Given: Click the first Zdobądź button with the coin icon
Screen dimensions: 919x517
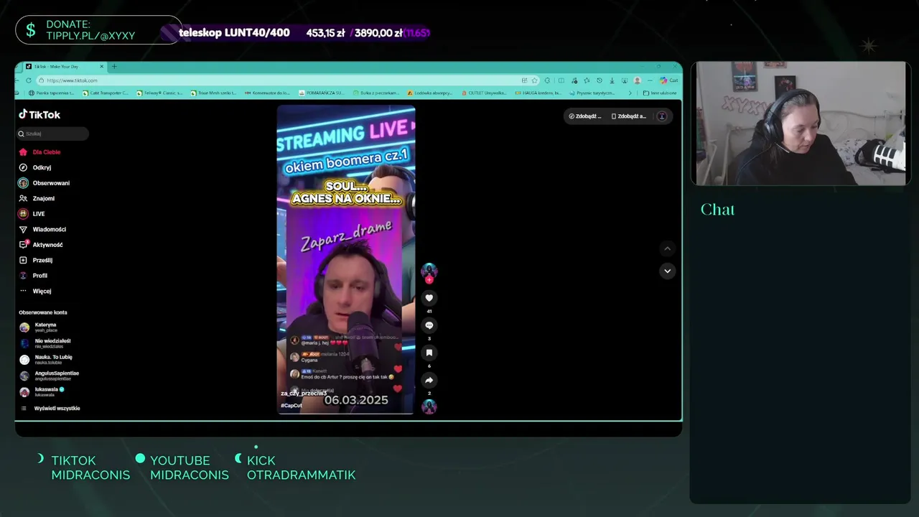Looking at the screenshot, I should tap(584, 116).
